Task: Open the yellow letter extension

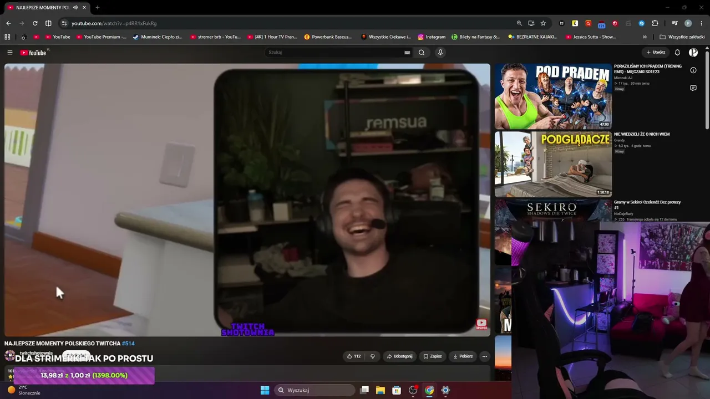Action: tap(575, 23)
